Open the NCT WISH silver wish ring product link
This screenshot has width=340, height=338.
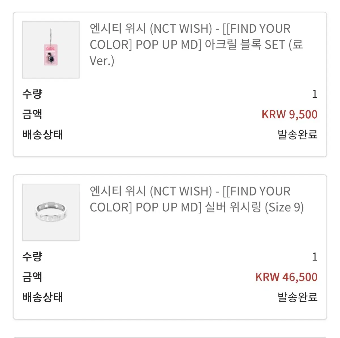coord(190,199)
